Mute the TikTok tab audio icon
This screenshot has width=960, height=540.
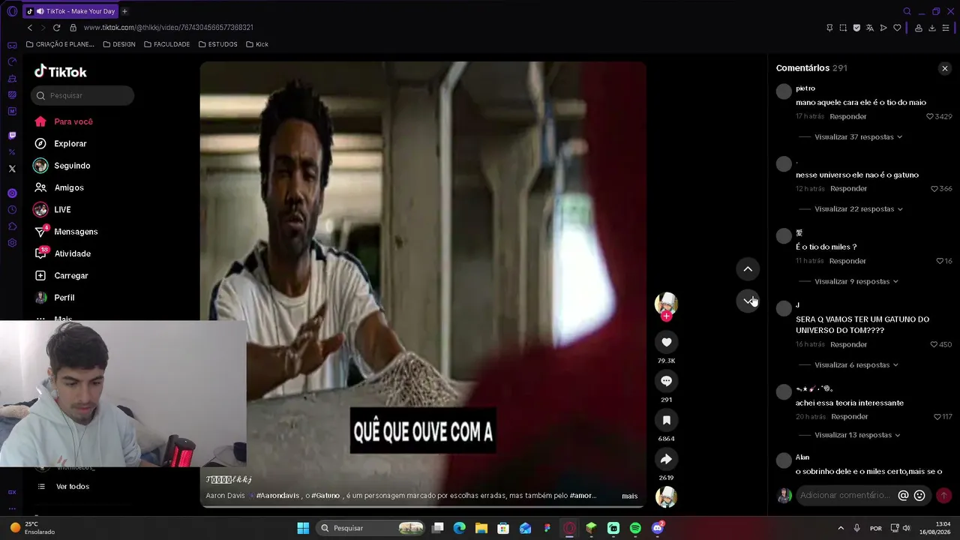pos(40,11)
